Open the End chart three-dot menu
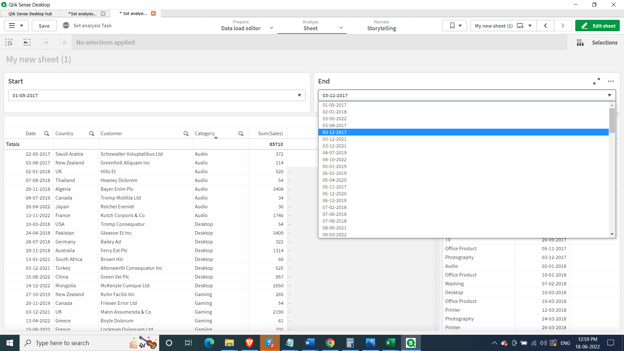624x351 pixels. click(611, 81)
